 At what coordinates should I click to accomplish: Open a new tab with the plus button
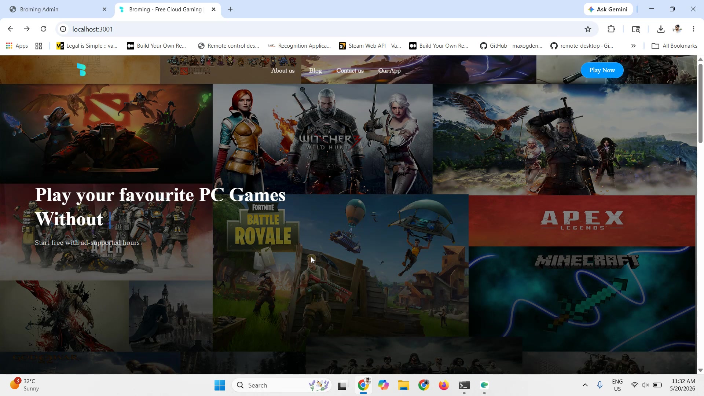pos(230,9)
